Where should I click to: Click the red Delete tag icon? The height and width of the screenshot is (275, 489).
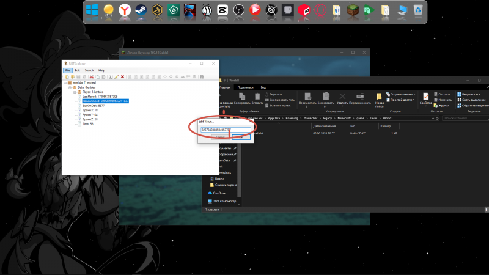point(123,77)
